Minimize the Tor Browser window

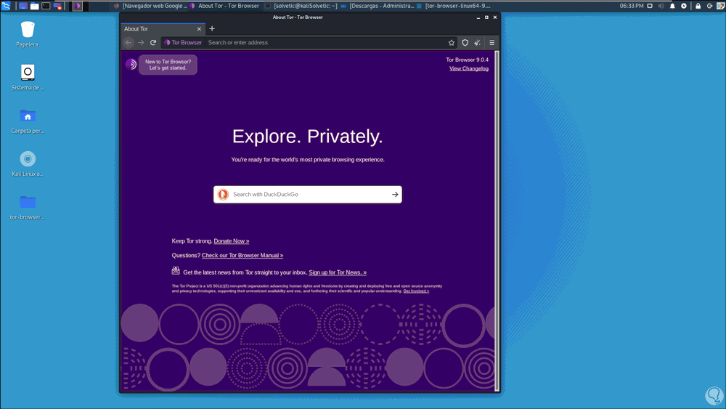pyautogui.click(x=478, y=17)
